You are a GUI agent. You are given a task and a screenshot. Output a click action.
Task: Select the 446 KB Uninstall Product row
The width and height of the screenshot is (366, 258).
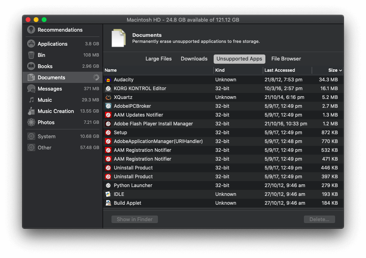coord(223,168)
